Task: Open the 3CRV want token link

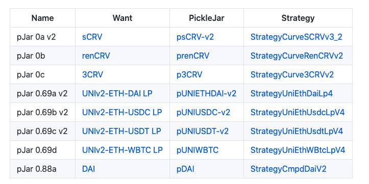Action: [x=92, y=74]
